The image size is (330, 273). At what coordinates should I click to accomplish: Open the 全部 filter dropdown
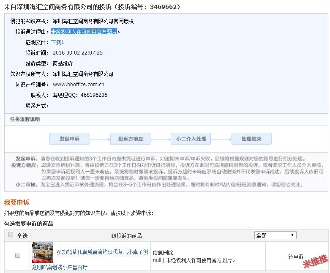275,235
